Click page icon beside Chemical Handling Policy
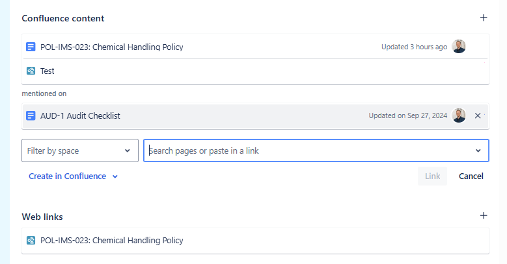 31,47
